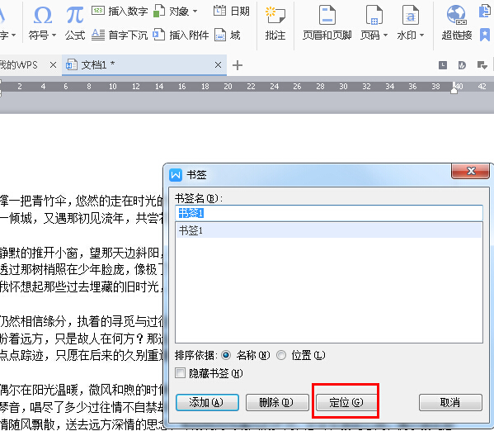Open a new tab with plus button
494x431 pixels.
tap(238, 65)
